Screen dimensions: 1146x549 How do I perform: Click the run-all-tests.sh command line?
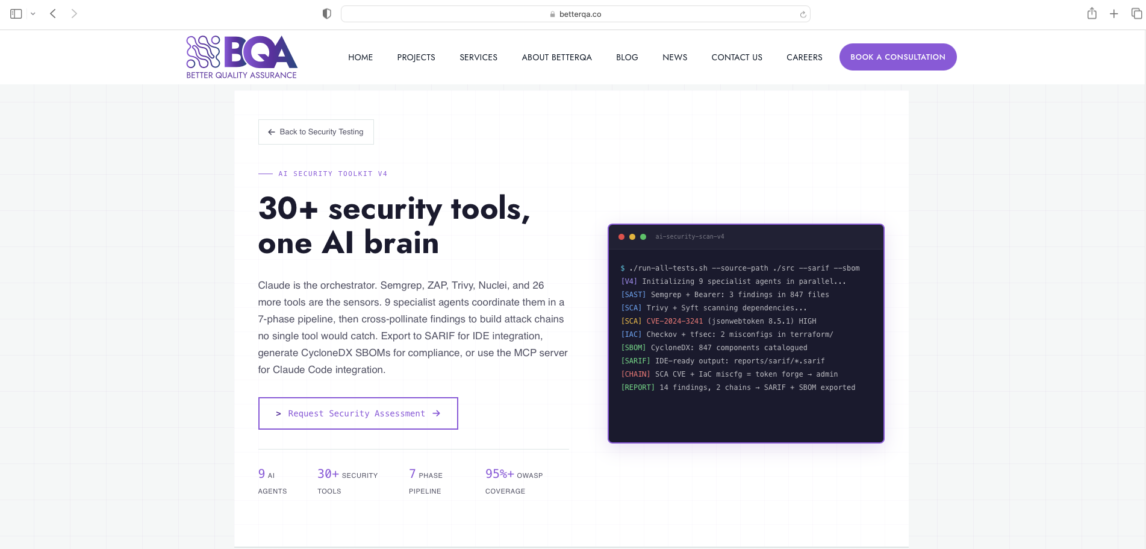pyautogui.click(x=740, y=268)
